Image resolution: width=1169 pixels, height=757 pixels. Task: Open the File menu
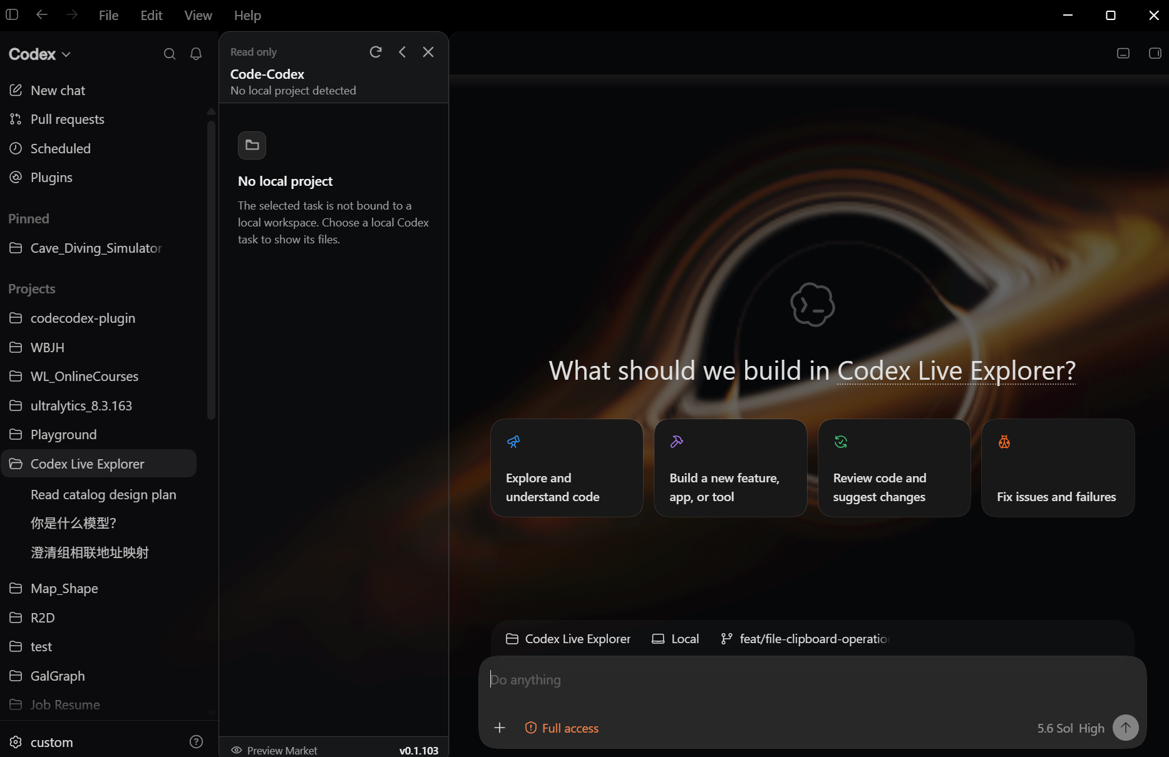click(108, 16)
